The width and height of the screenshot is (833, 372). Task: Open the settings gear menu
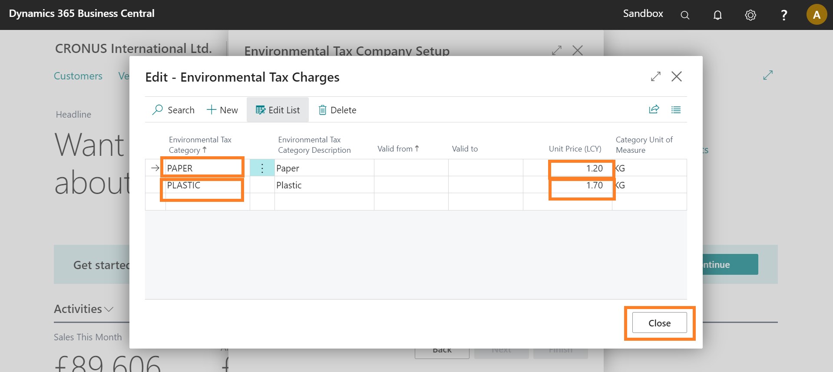pos(750,15)
